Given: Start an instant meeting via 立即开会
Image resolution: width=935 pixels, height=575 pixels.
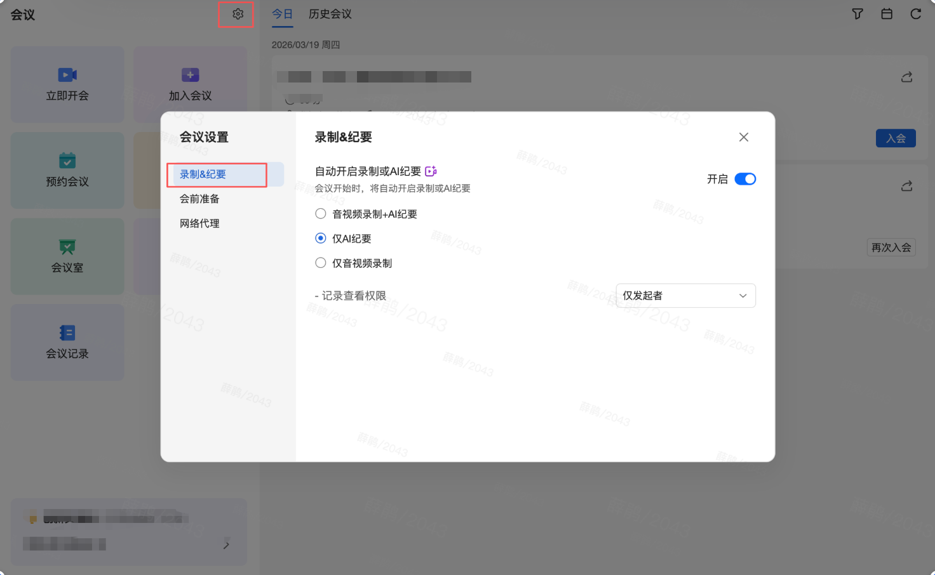Looking at the screenshot, I should pyautogui.click(x=67, y=84).
